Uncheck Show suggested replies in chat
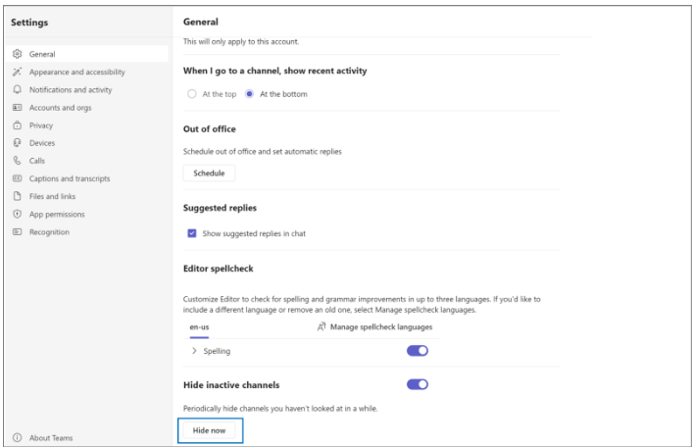 coord(192,233)
